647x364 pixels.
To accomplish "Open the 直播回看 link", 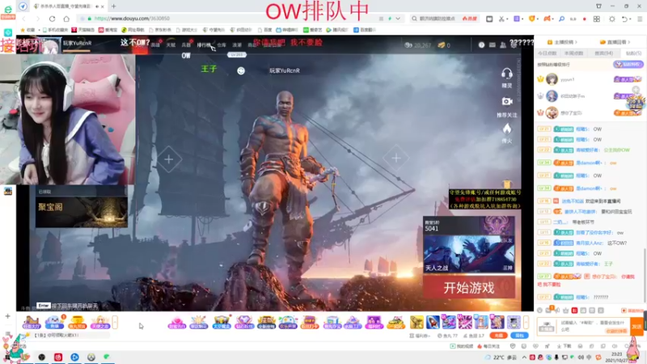I will point(615,42).
